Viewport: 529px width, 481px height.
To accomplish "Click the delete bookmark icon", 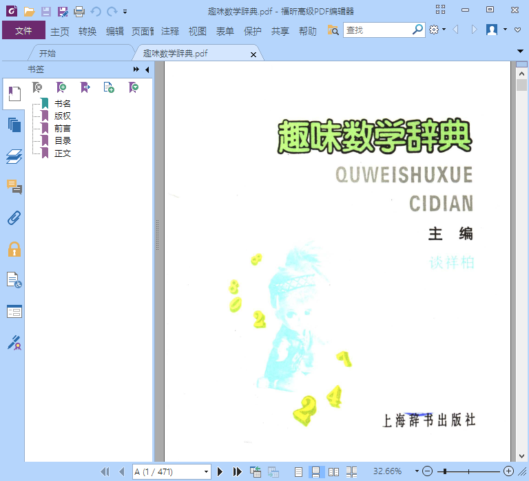I will 37,87.
